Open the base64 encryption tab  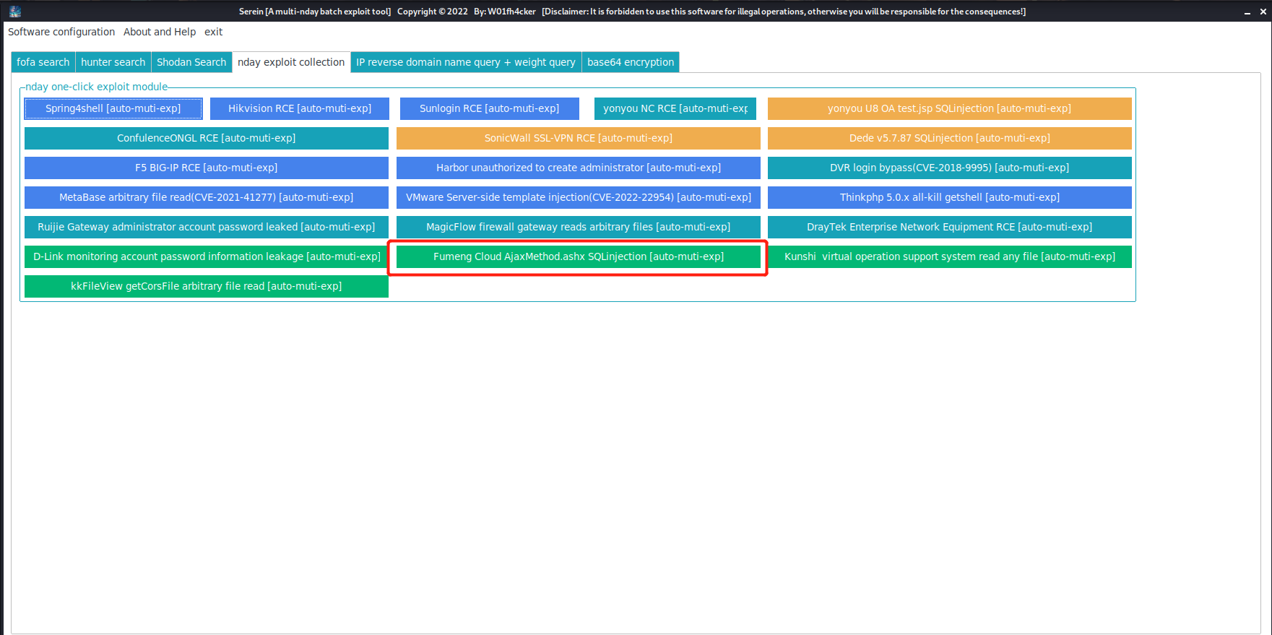(x=631, y=62)
